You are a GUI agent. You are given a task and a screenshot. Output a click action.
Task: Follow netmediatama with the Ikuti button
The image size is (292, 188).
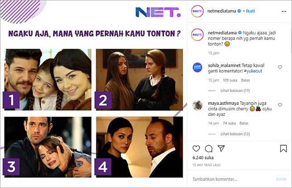coord(250,11)
